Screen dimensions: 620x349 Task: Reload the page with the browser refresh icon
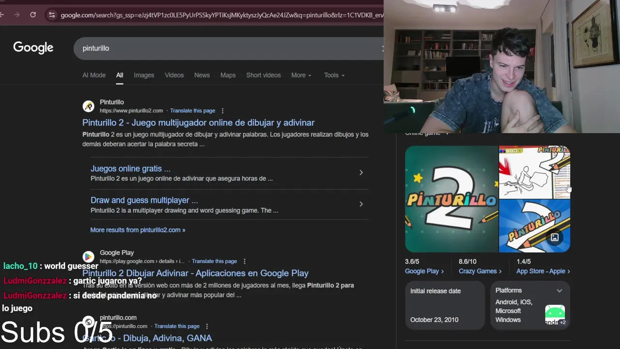(x=33, y=15)
